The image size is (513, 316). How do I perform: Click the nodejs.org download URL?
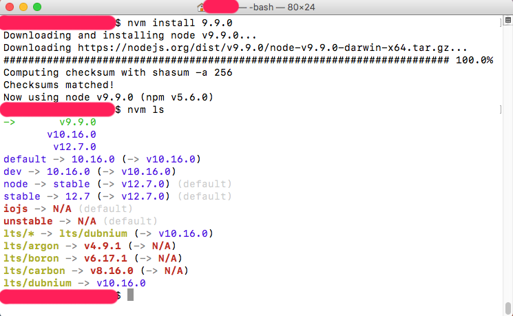coord(263,48)
